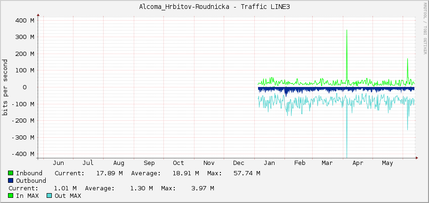Click the Outbound legend label
This screenshot has height=203, width=429.
click(31, 180)
